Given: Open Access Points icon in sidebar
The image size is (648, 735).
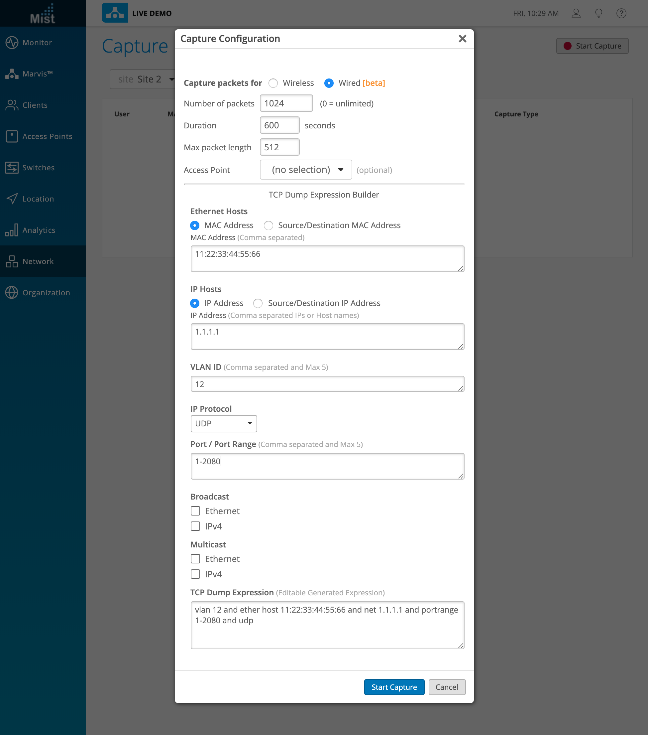Looking at the screenshot, I should click(x=12, y=136).
